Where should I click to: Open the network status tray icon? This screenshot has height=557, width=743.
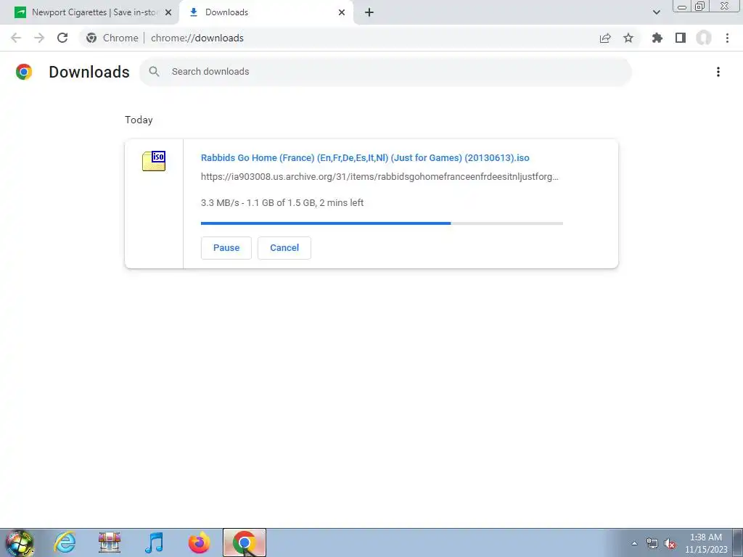652,543
